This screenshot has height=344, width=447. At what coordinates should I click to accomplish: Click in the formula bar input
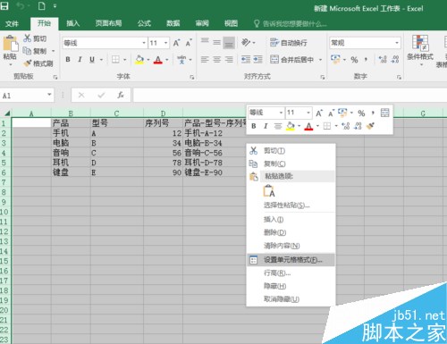click(290, 96)
